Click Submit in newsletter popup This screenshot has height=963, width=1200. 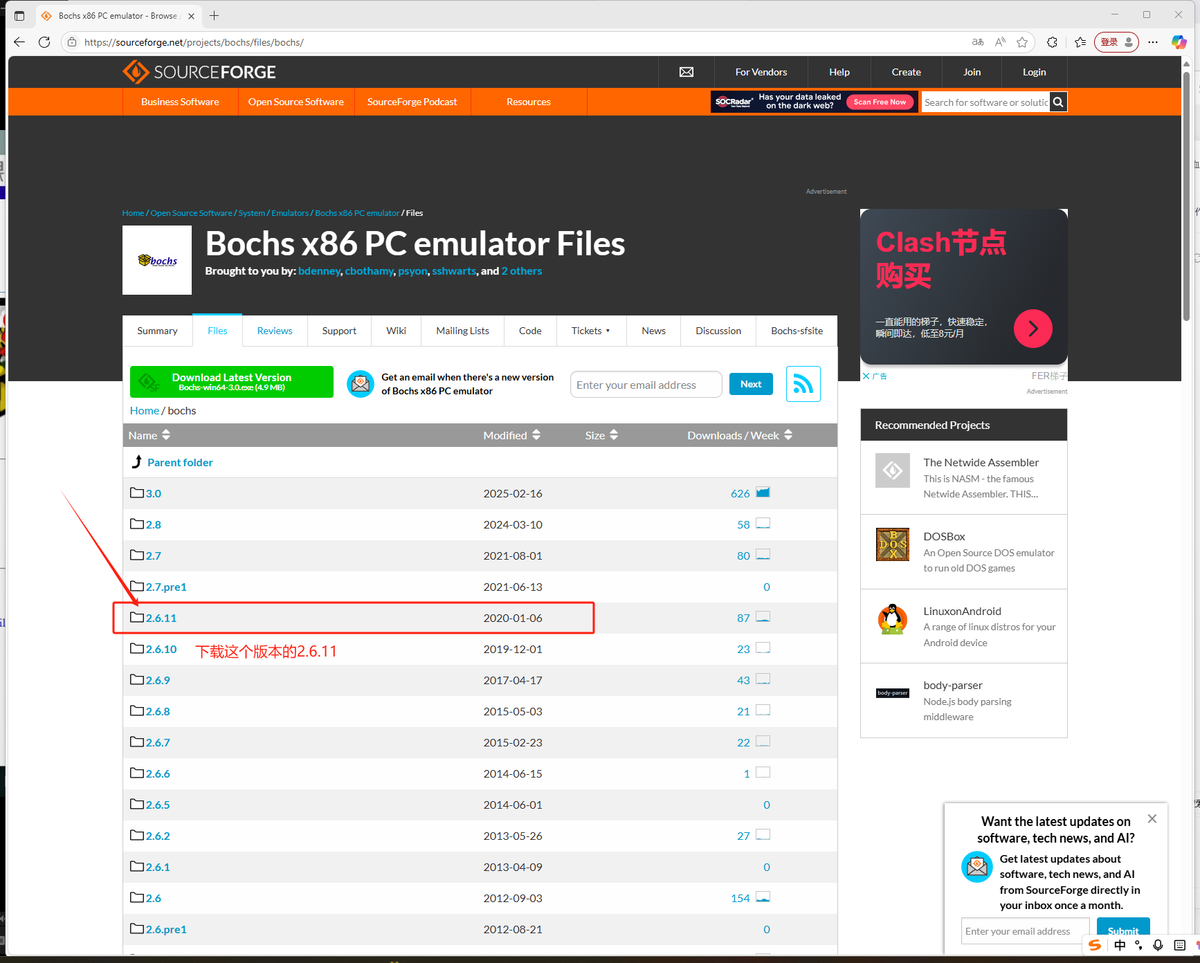(1123, 930)
